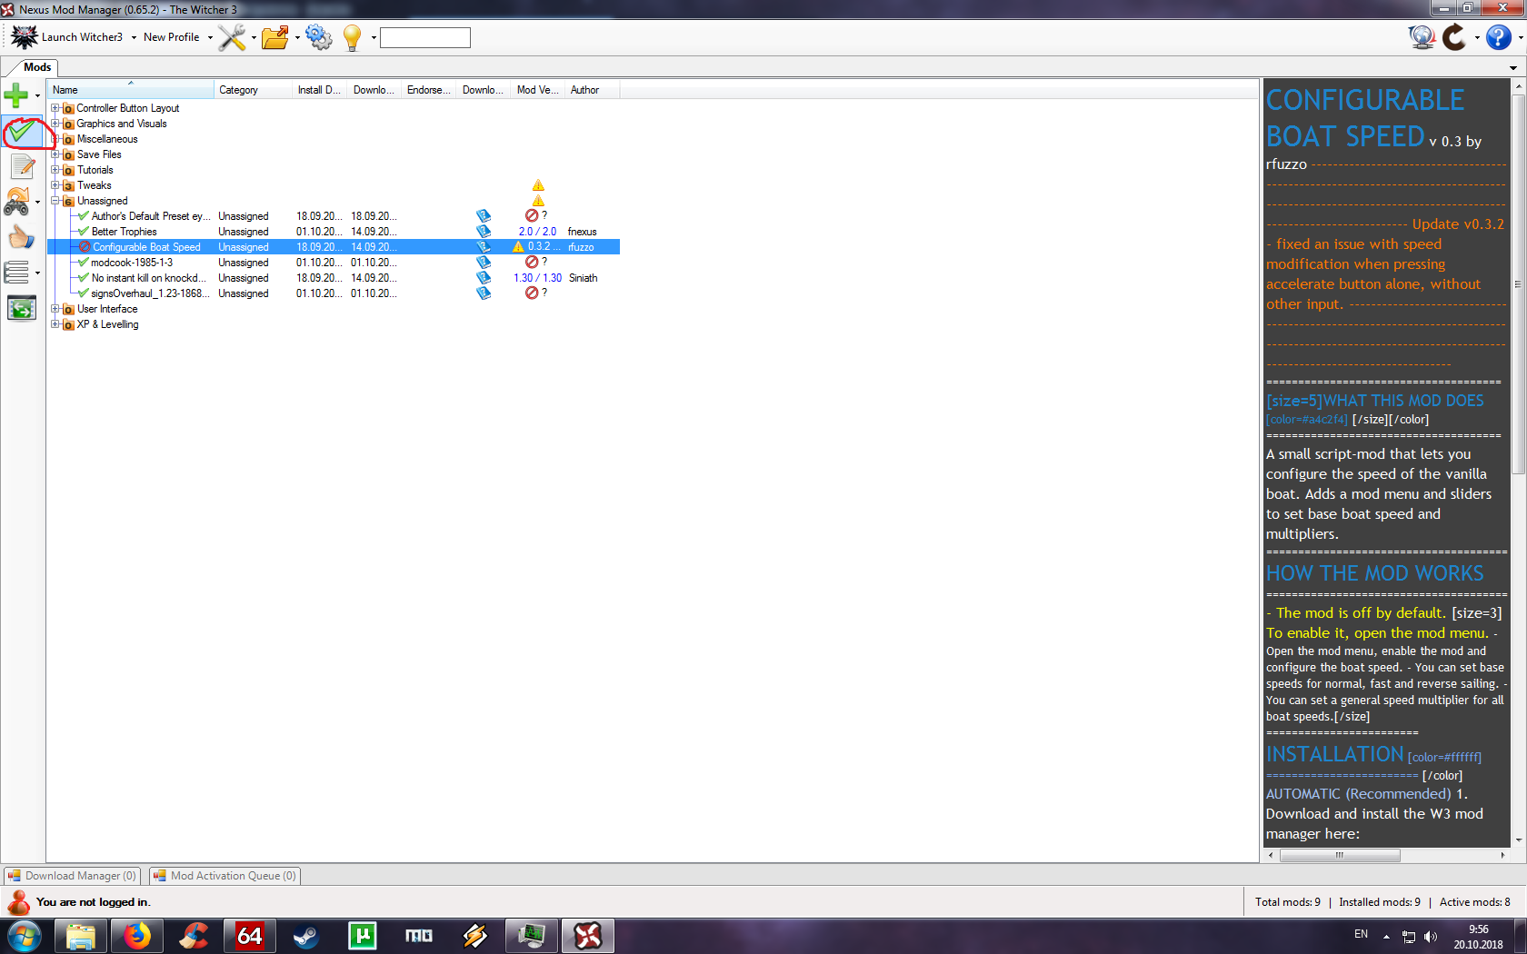Image resolution: width=1527 pixels, height=954 pixels.
Task: Open the Launch Witcher3 dropdown arrow
Action: pos(134,38)
